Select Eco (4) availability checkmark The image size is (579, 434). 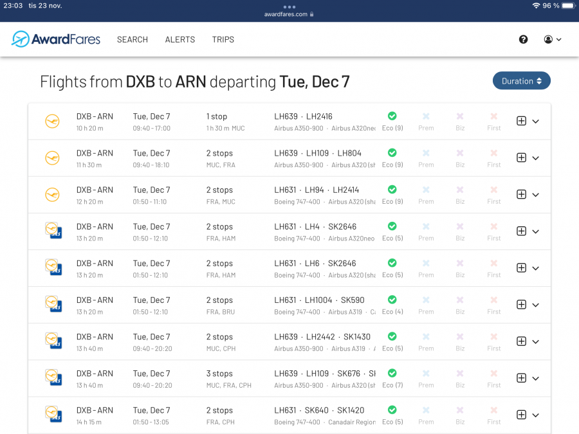pos(392,300)
